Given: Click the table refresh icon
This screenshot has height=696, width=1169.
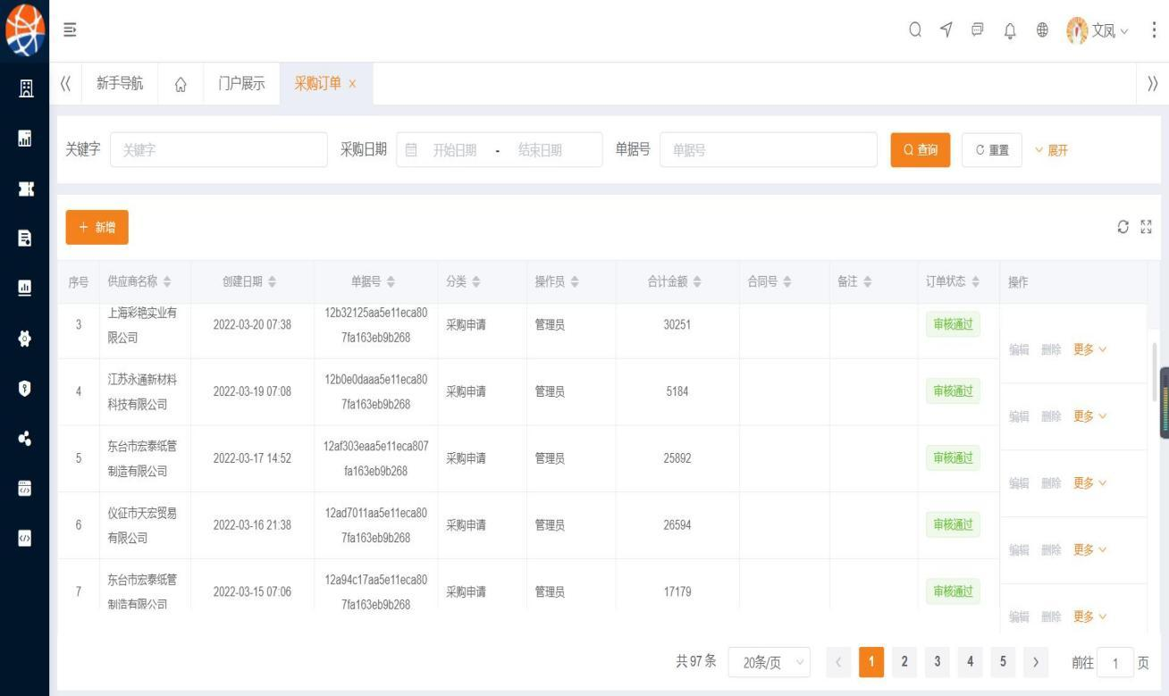Looking at the screenshot, I should pos(1123,228).
